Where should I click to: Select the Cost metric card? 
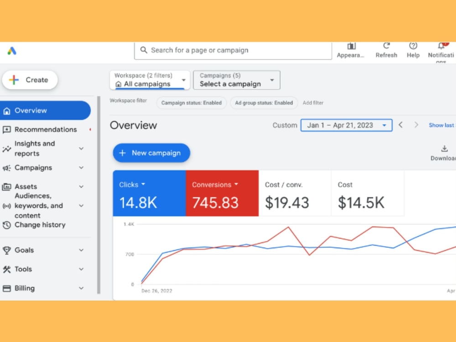[368, 193]
